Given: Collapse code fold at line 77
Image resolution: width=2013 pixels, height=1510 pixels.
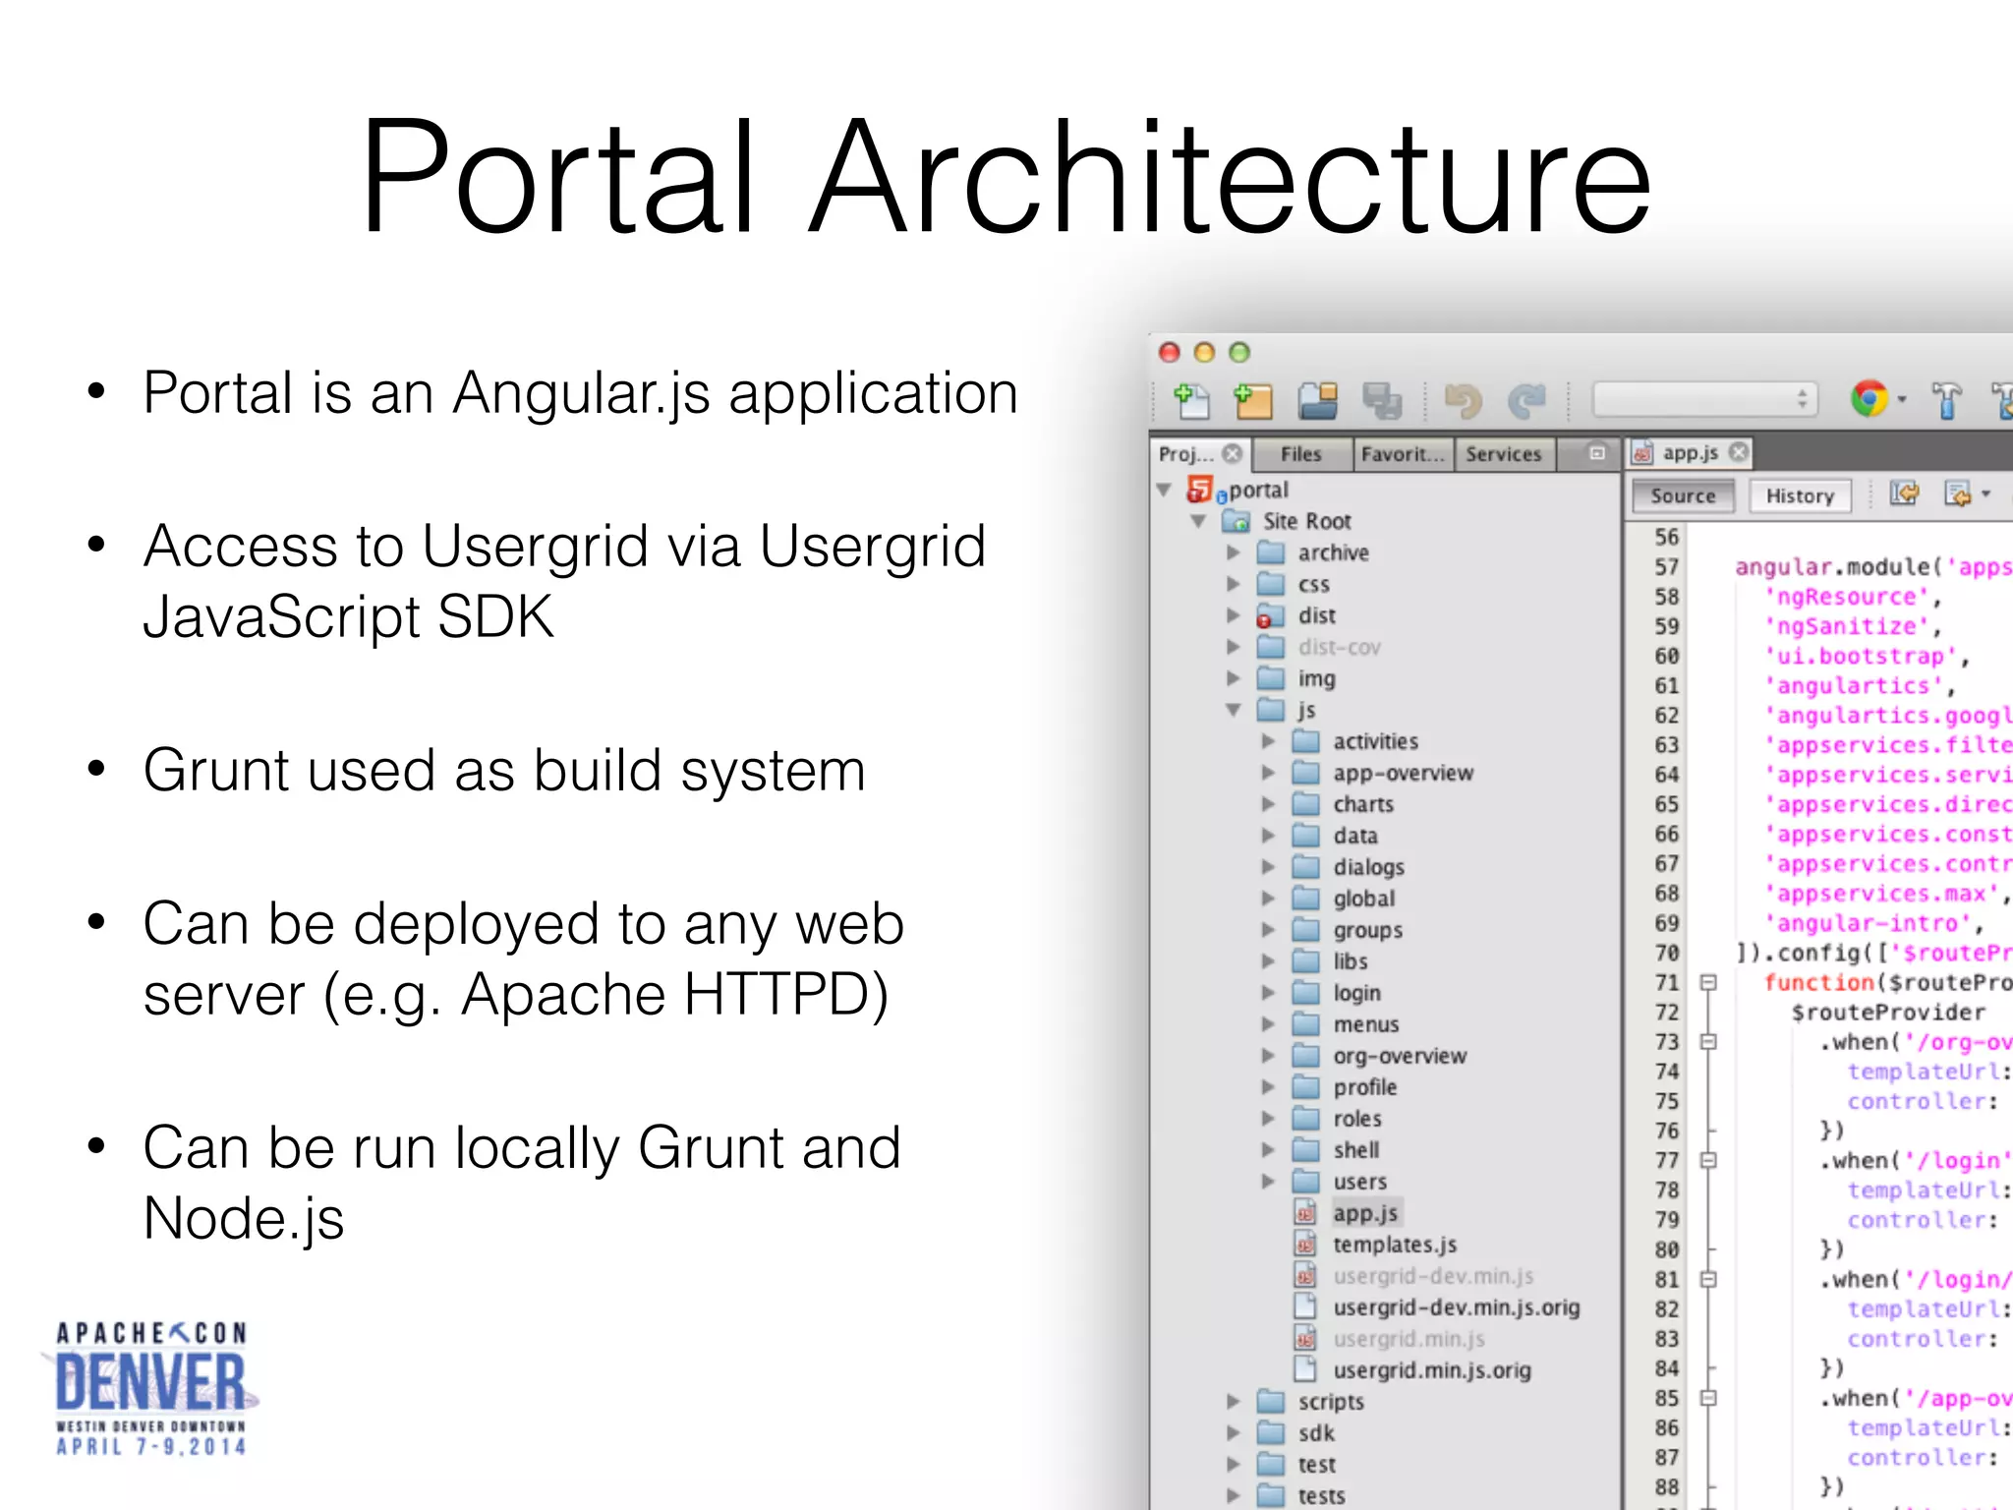Looking at the screenshot, I should click(1708, 1160).
